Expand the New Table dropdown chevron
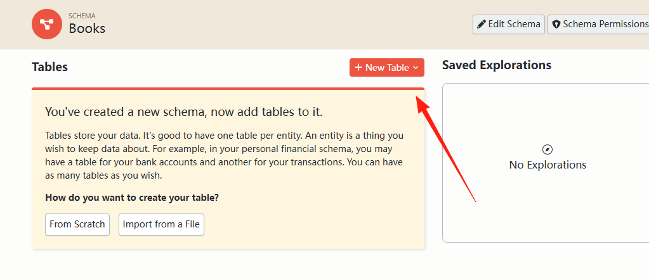The image size is (649, 280). click(x=416, y=68)
